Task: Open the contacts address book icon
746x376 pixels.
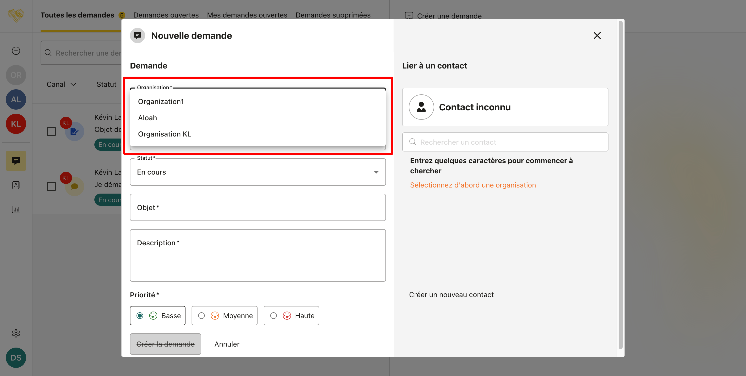Action: [16, 185]
